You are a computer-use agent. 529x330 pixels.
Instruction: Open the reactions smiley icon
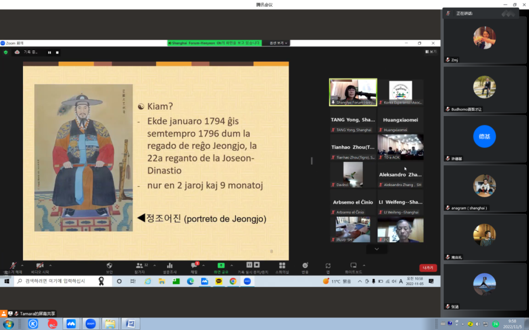tap(305, 266)
